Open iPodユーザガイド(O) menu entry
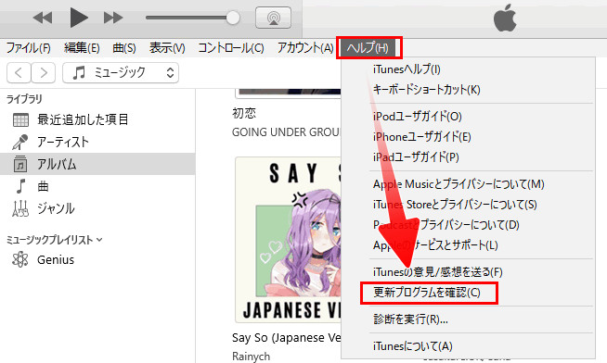The width and height of the screenshot is (607, 363). click(x=418, y=117)
